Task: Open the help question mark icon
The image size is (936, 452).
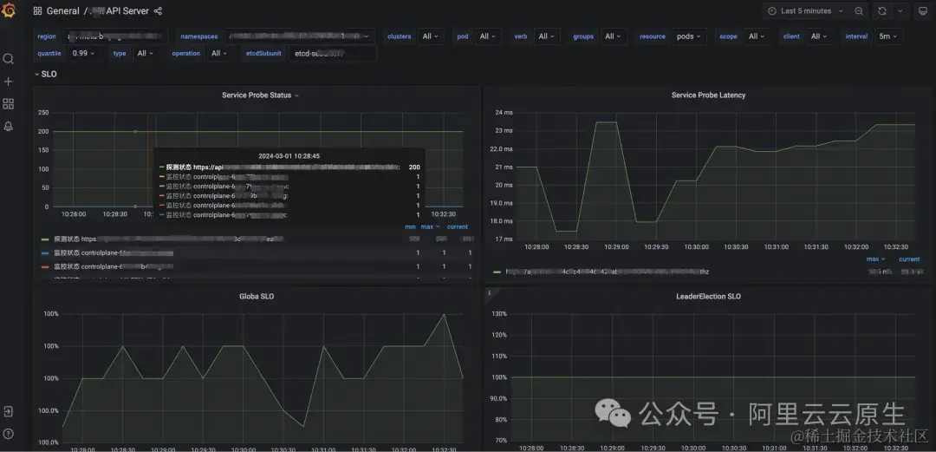Action: coord(9,434)
